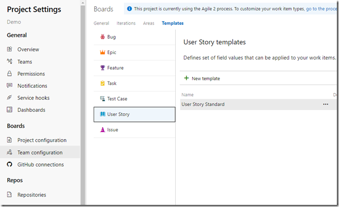The width and height of the screenshot is (339, 207).
Task: Select Test Case work item type
Action: coord(134,99)
